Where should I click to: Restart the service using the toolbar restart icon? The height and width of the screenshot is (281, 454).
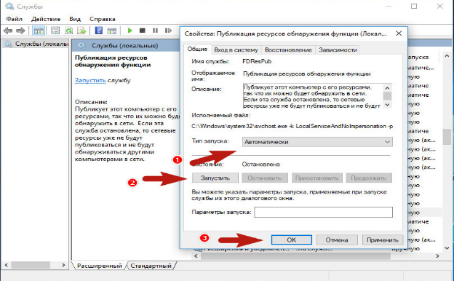pos(168,31)
